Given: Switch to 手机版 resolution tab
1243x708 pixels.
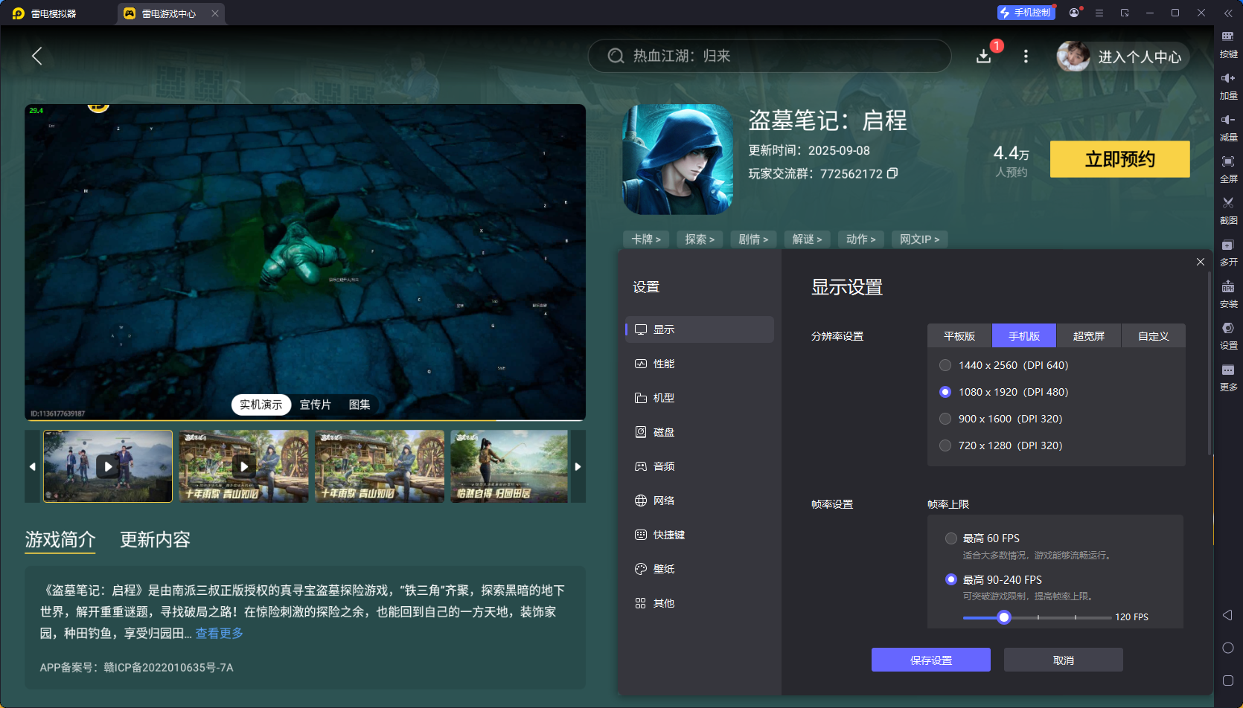Looking at the screenshot, I should click(x=1024, y=336).
